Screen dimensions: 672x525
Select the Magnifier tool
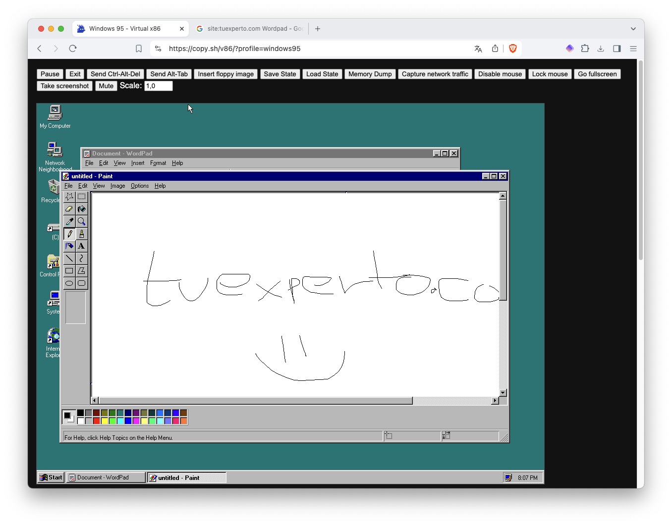point(82,221)
